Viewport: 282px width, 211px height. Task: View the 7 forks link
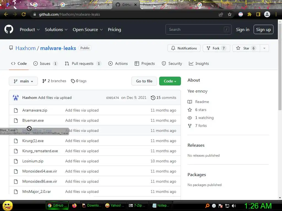pos(197,126)
